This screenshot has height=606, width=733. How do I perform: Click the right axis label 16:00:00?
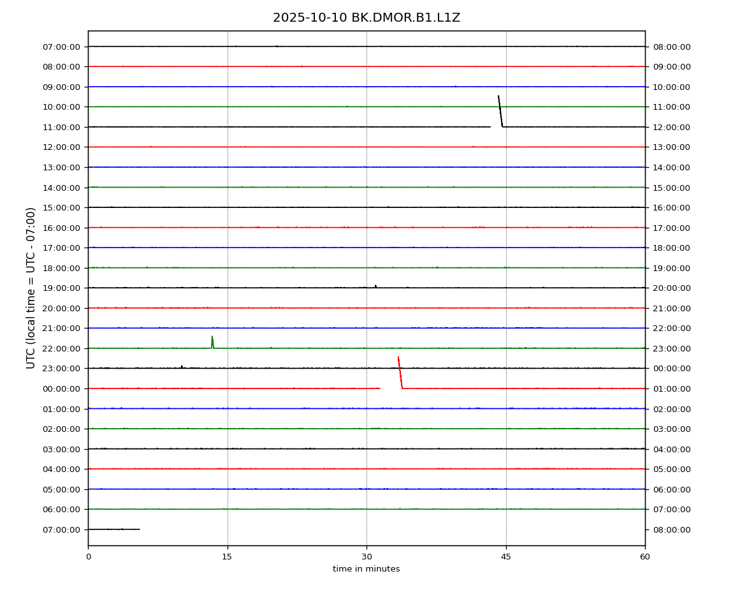pos(671,207)
